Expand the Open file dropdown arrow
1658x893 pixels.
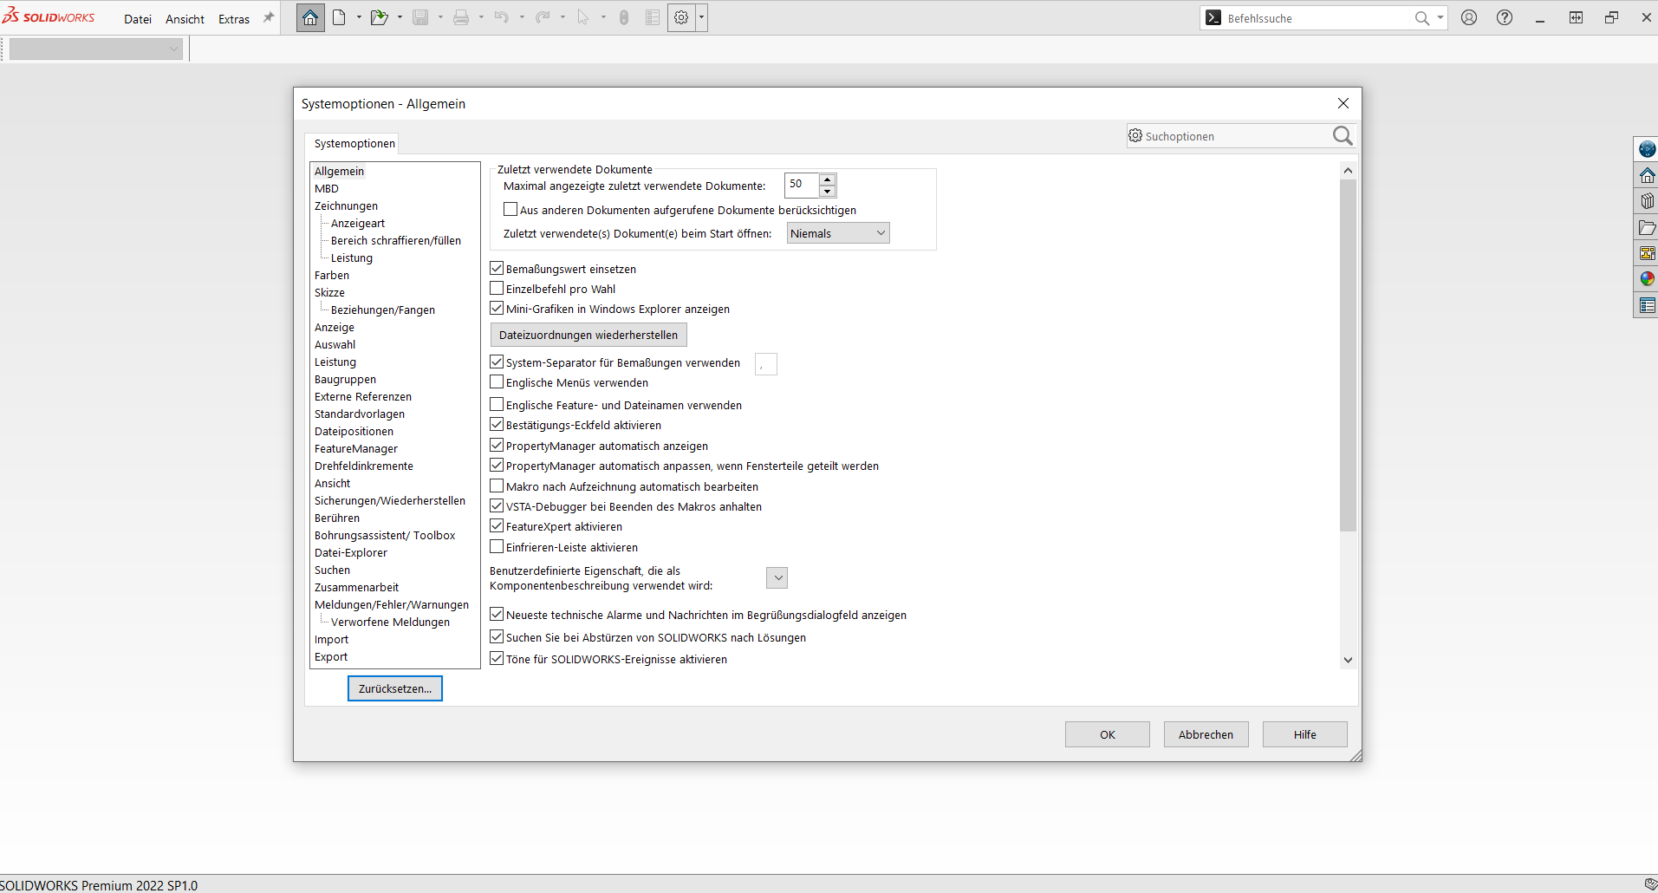(400, 17)
